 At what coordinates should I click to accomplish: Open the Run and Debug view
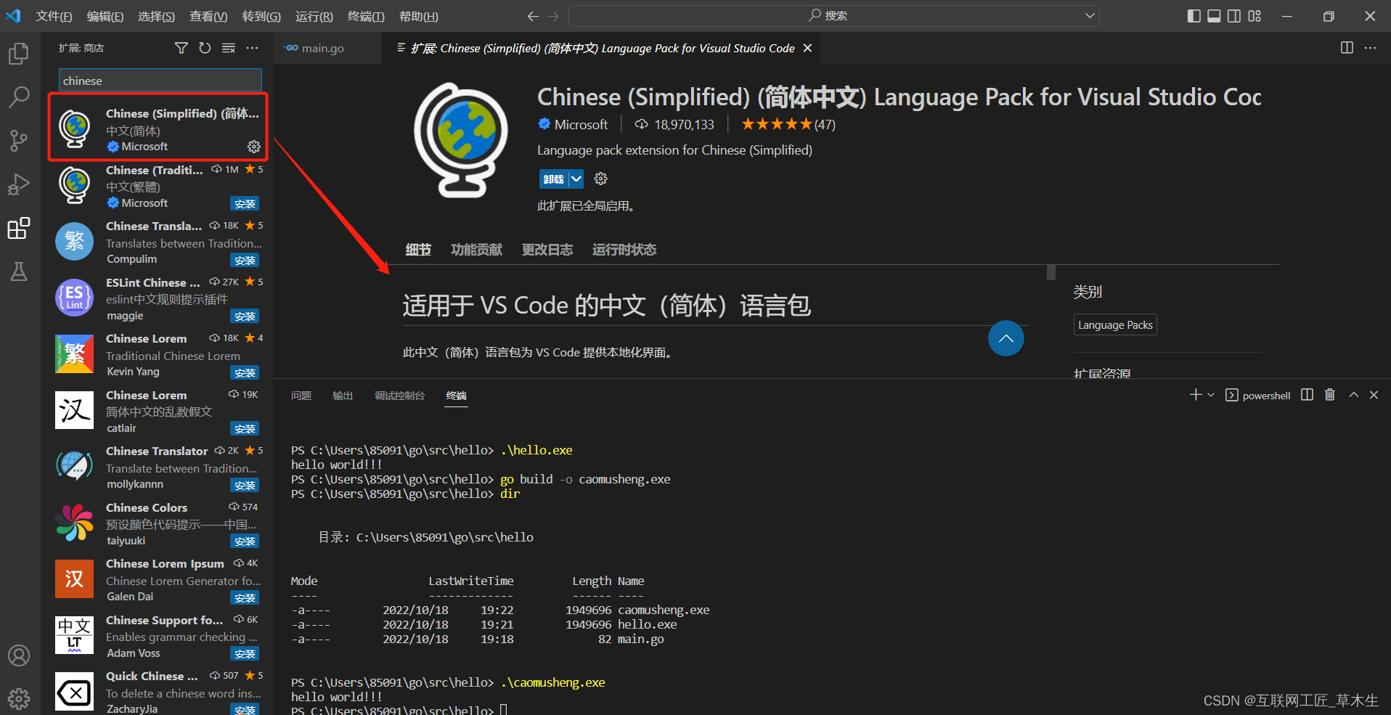(x=19, y=184)
